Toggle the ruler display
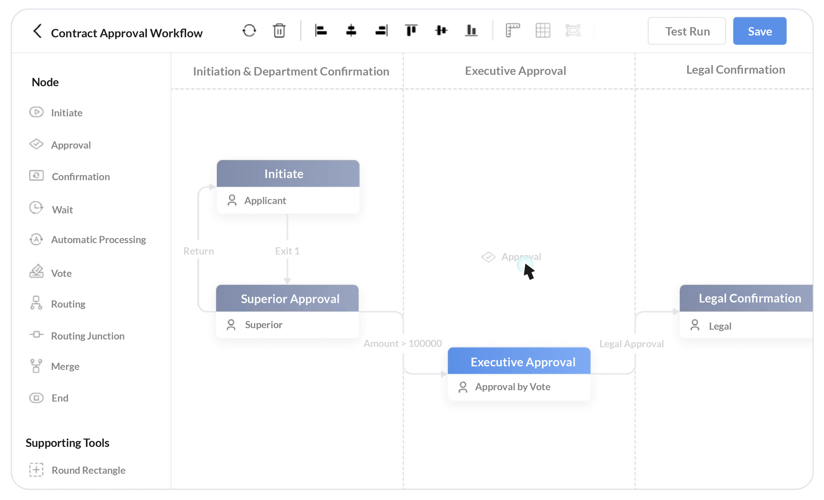 512,30
